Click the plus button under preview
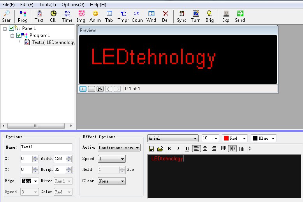The image size is (303, 202). coord(83,89)
